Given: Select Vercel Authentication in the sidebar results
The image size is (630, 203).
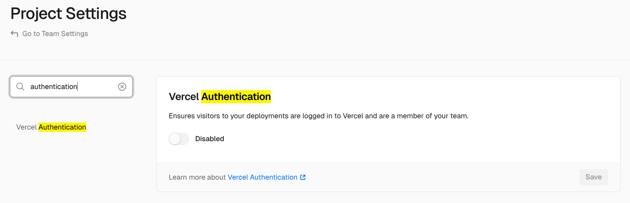Looking at the screenshot, I should (51, 127).
